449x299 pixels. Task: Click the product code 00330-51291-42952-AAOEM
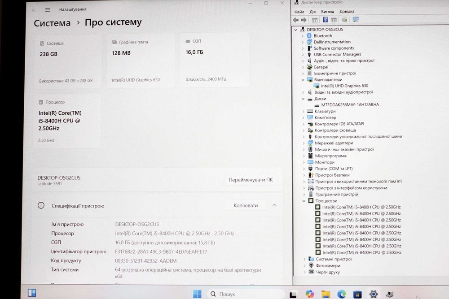pos(146,261)
